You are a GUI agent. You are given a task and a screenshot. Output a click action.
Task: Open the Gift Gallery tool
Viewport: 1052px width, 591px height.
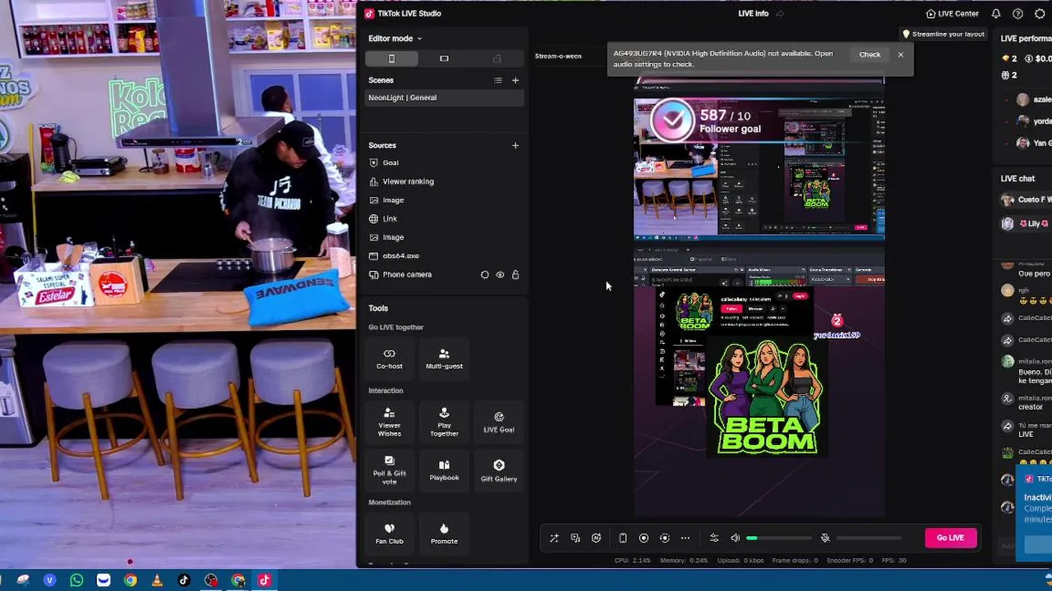(499, 470)
